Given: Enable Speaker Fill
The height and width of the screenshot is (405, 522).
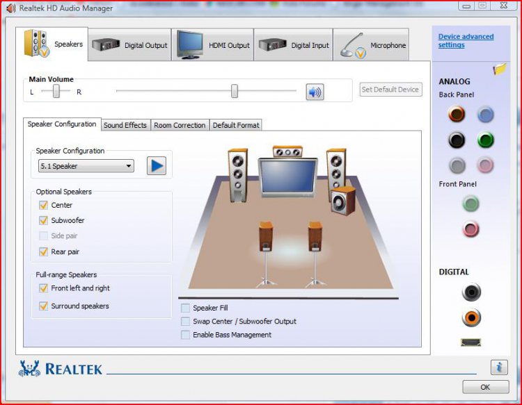Looking at the screenshot, I should point(185,308).
